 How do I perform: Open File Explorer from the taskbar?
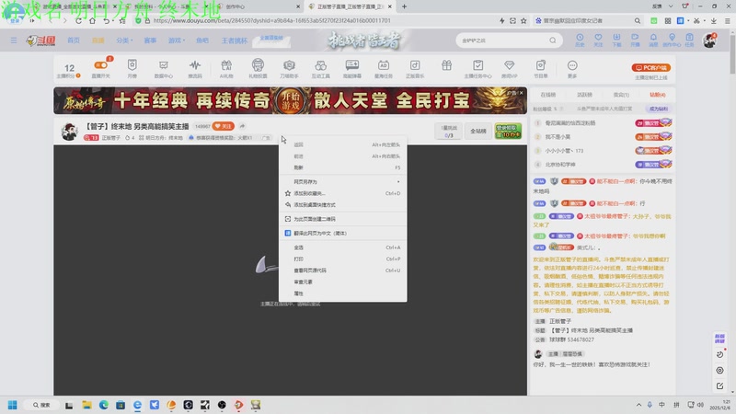tap(86, 405)
